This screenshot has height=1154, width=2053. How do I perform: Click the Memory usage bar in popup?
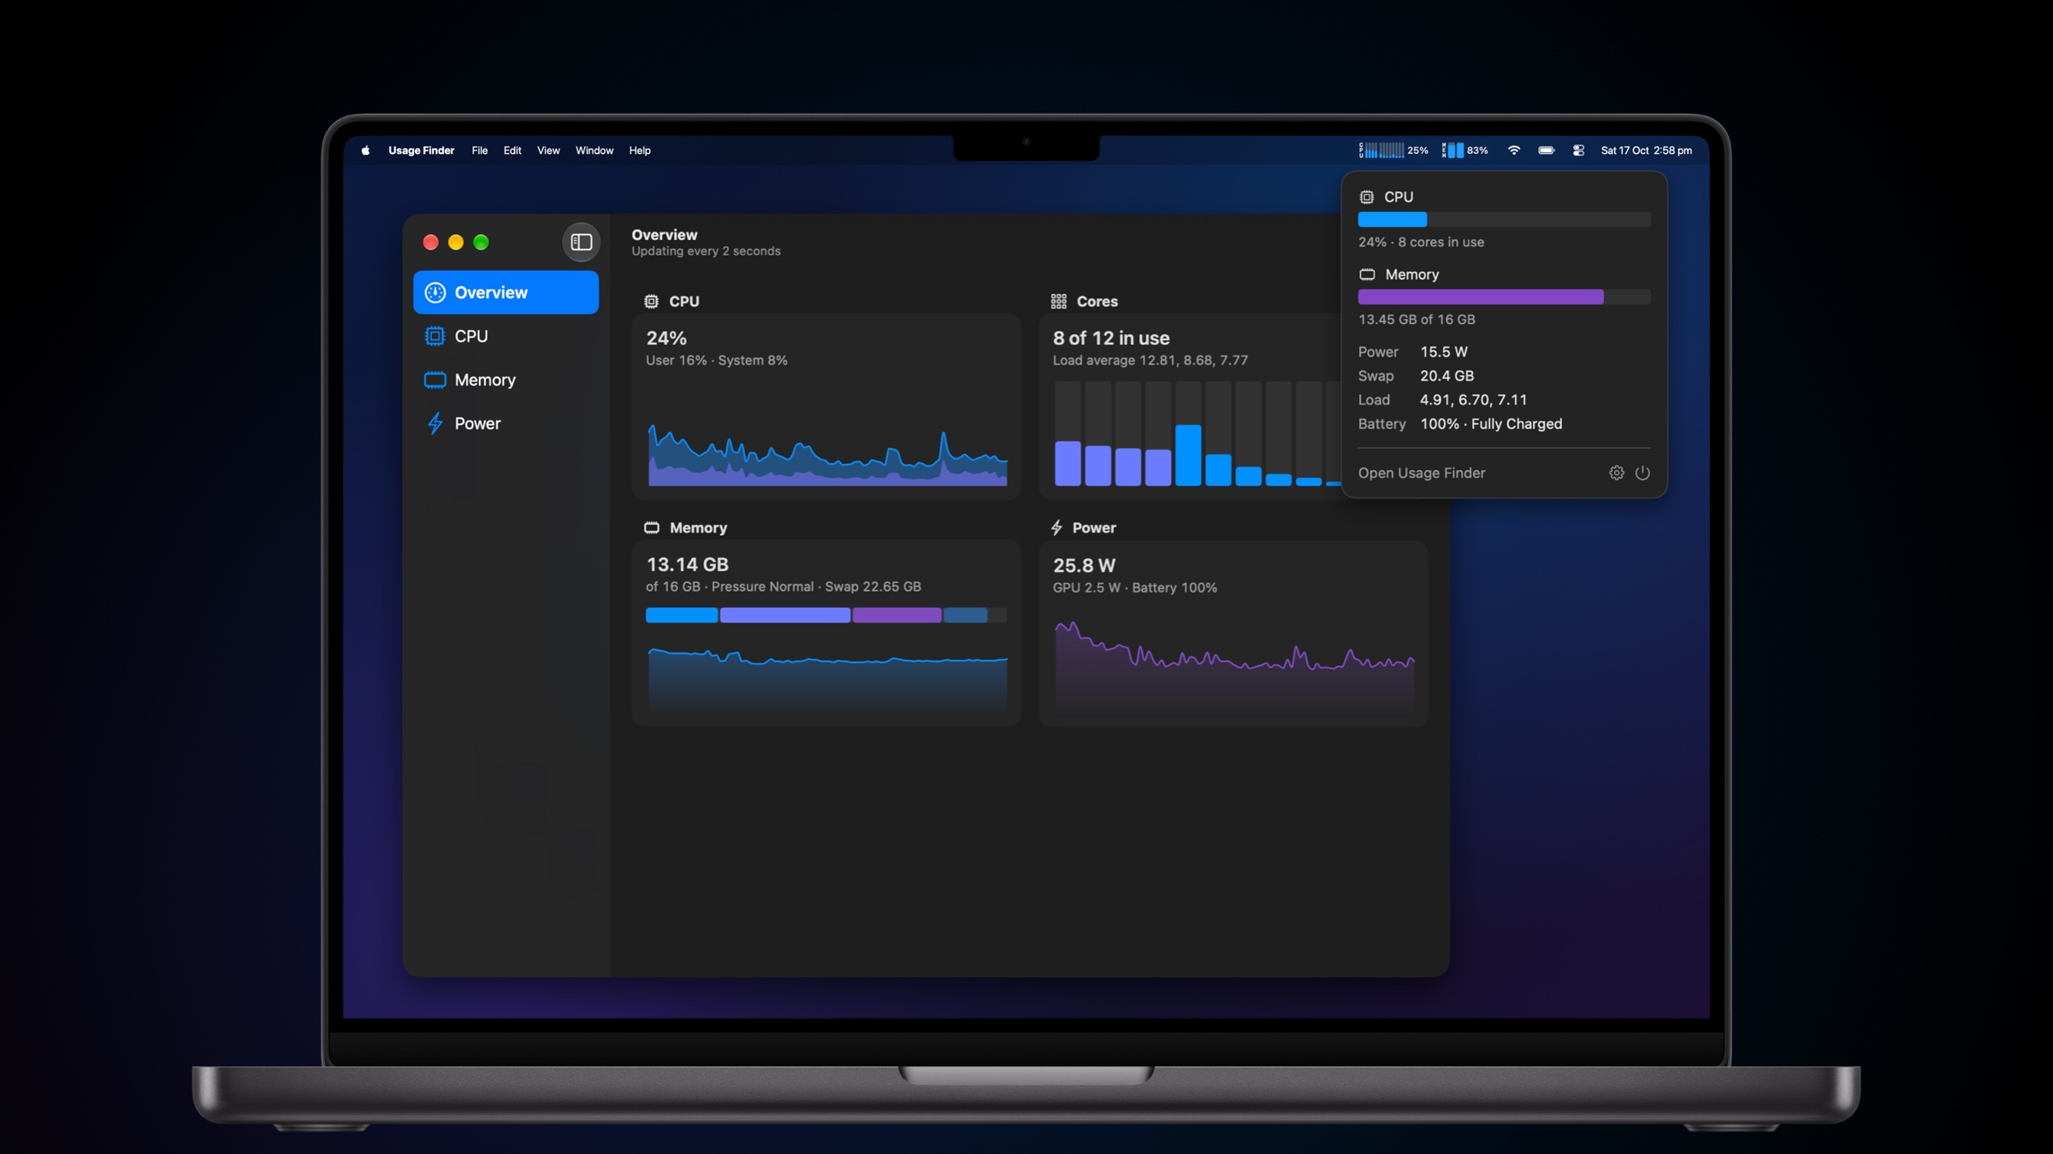[1504, 297]
